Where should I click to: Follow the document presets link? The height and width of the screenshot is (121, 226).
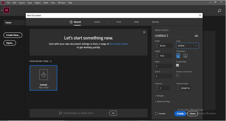(119, 44)
